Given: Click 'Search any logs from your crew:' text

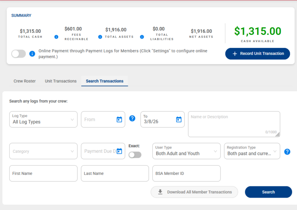Looking at the screenshot, I should pos(38,101).
